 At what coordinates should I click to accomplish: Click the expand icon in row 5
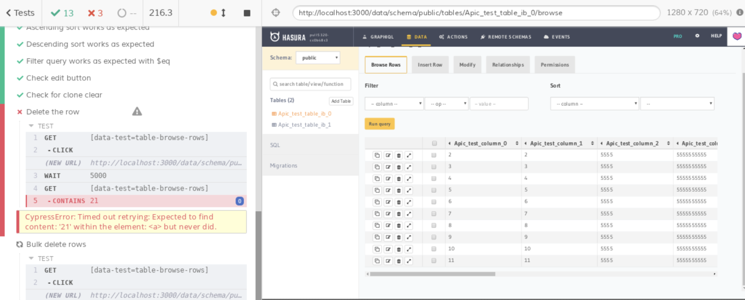[409, 191]
